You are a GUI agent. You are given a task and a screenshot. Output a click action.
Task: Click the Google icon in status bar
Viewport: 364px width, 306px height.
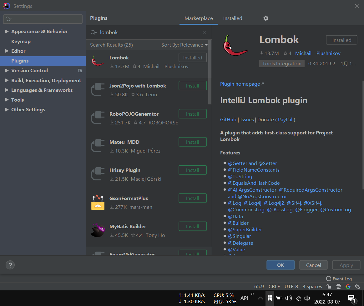pos(348,287)
